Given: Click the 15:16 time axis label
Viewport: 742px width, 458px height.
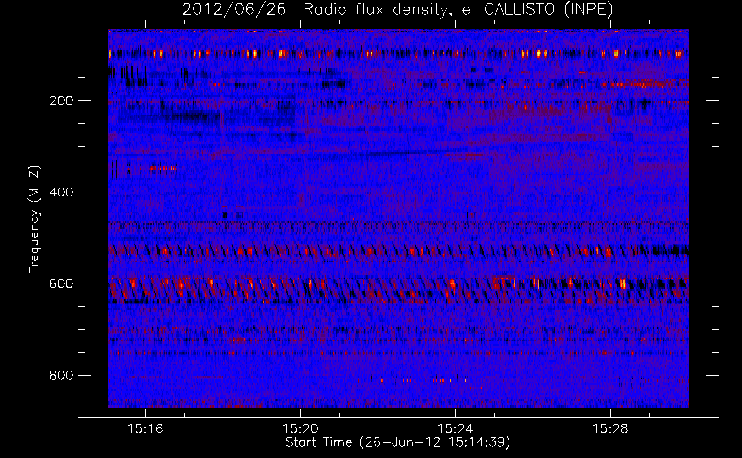Looking at the screenshot, I should [145, 429].
